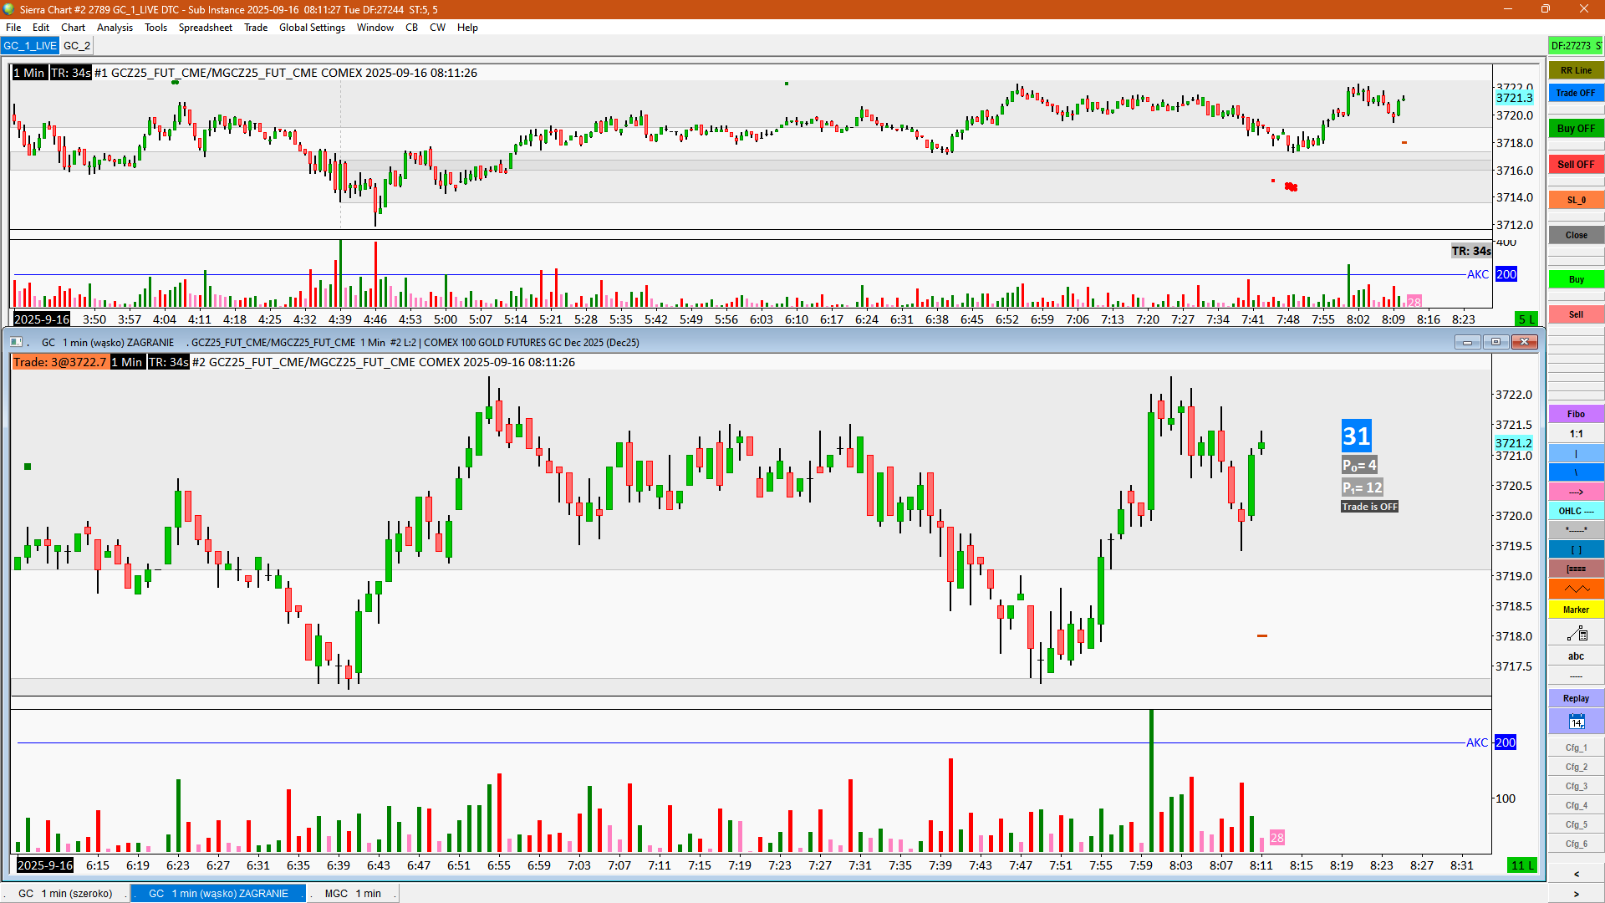Image resolution: width=1605 pixels, height=903 pixels.
Task: Open the Global Settings menu
Action: (x=312, y=28)
